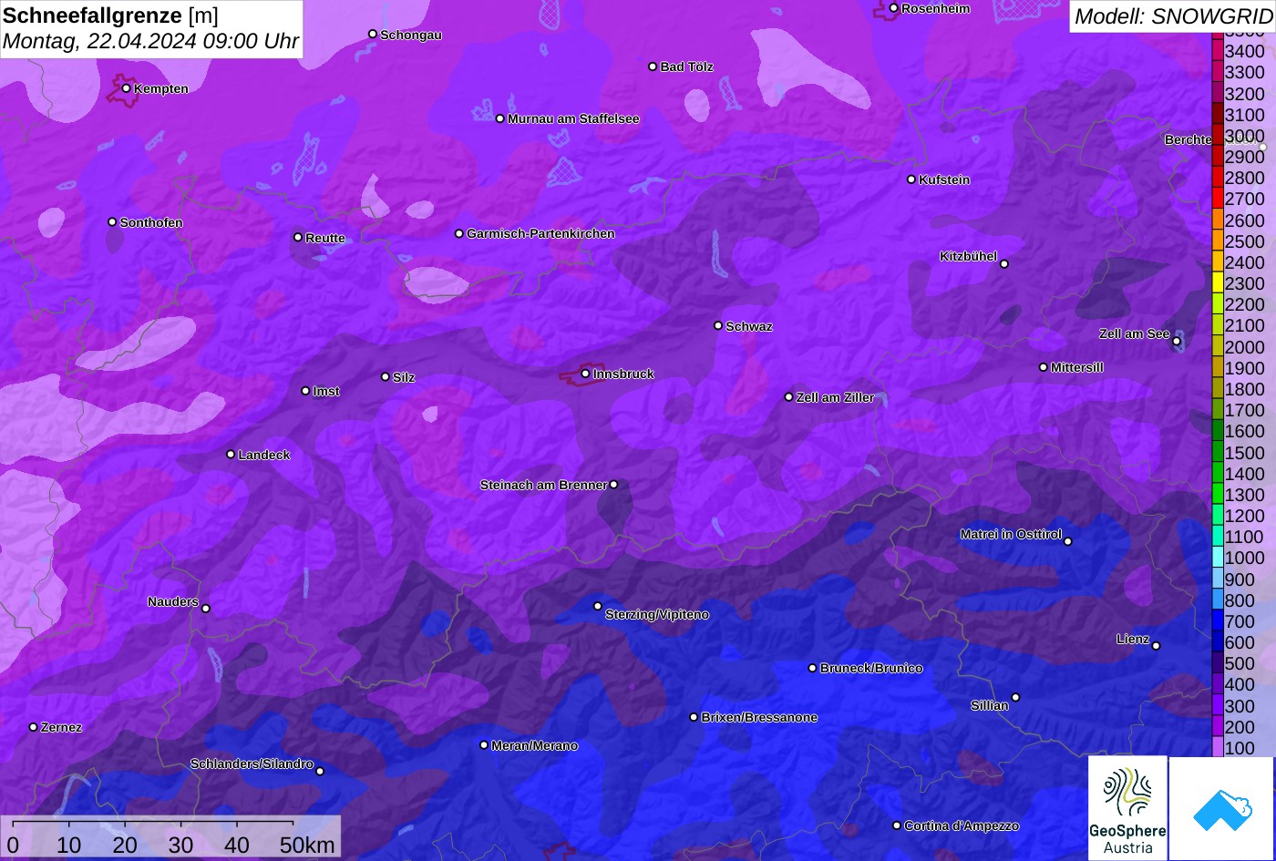Click the Zell am Ziller label
Viewport: 1276px width, 861px height.
click(835, 397)
